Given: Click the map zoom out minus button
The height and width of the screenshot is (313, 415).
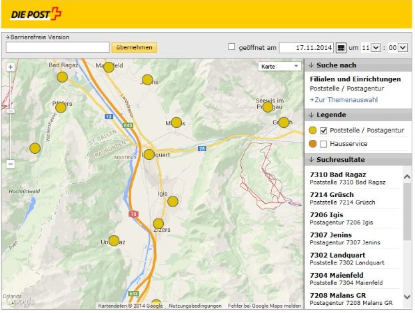Looking at the screenshot, I should pos(10,163).
